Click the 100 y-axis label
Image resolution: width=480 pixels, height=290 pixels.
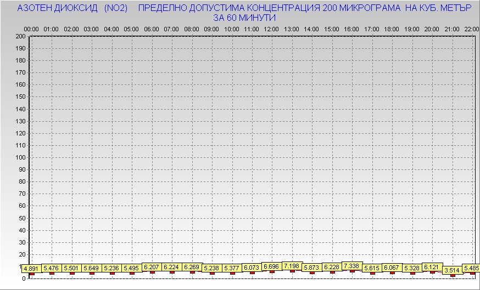tap(21, 157)
